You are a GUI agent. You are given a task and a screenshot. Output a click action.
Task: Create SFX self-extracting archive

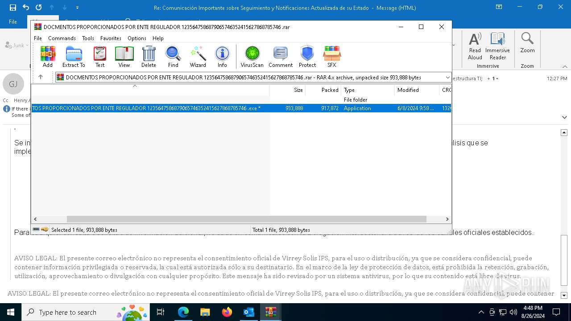(332, 57)
